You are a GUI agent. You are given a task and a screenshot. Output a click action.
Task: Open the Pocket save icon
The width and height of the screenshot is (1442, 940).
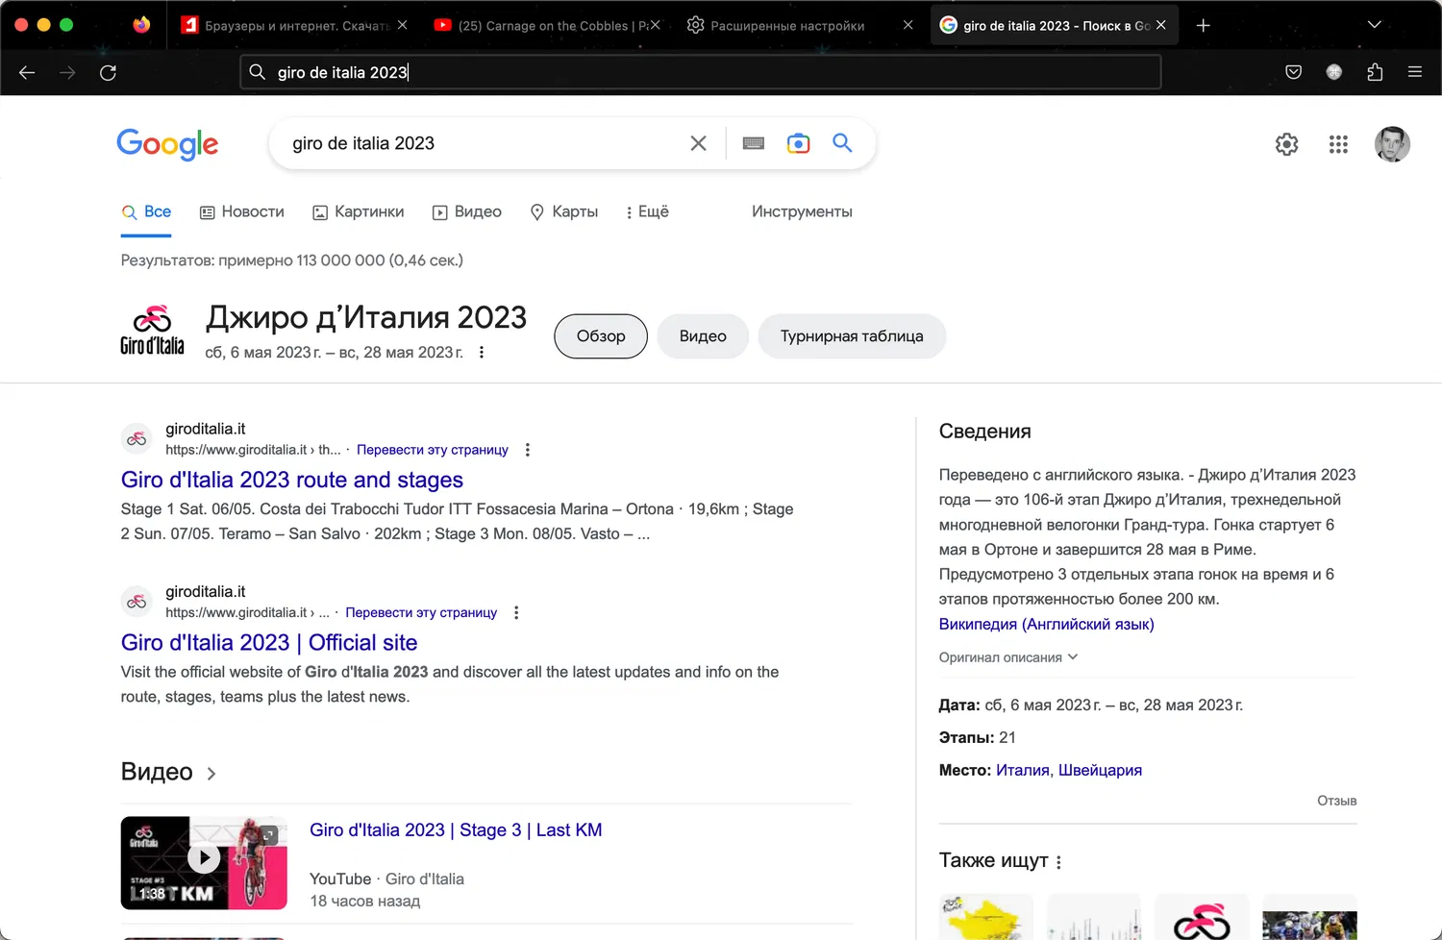pyautogui.click(x=1293, y=72)
